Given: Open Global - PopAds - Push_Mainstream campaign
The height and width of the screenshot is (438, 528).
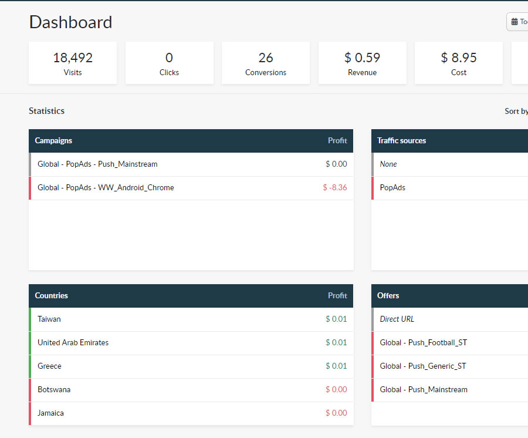Looking at the screenshot, I should (x=191, y=164).
